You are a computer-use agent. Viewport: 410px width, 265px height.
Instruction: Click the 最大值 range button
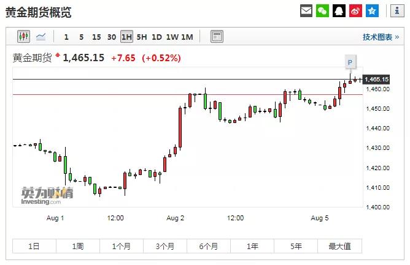[x=339, y=246]
